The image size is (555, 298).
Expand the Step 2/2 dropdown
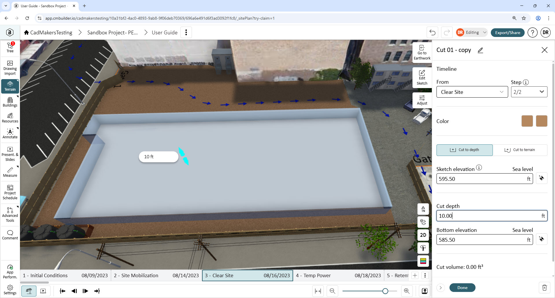(x=529, y=92)
